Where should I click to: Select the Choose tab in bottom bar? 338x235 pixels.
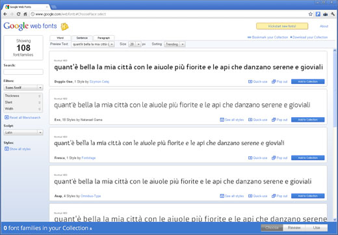click(272, 228)
